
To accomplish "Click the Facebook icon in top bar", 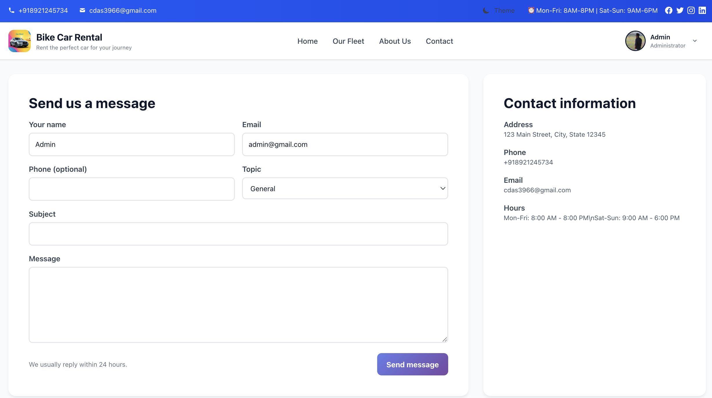I will point(669,11).
